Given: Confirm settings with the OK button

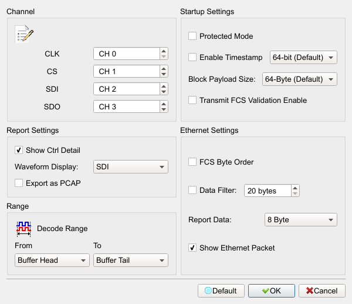Looking at the screenshot, I should point(272,290).
